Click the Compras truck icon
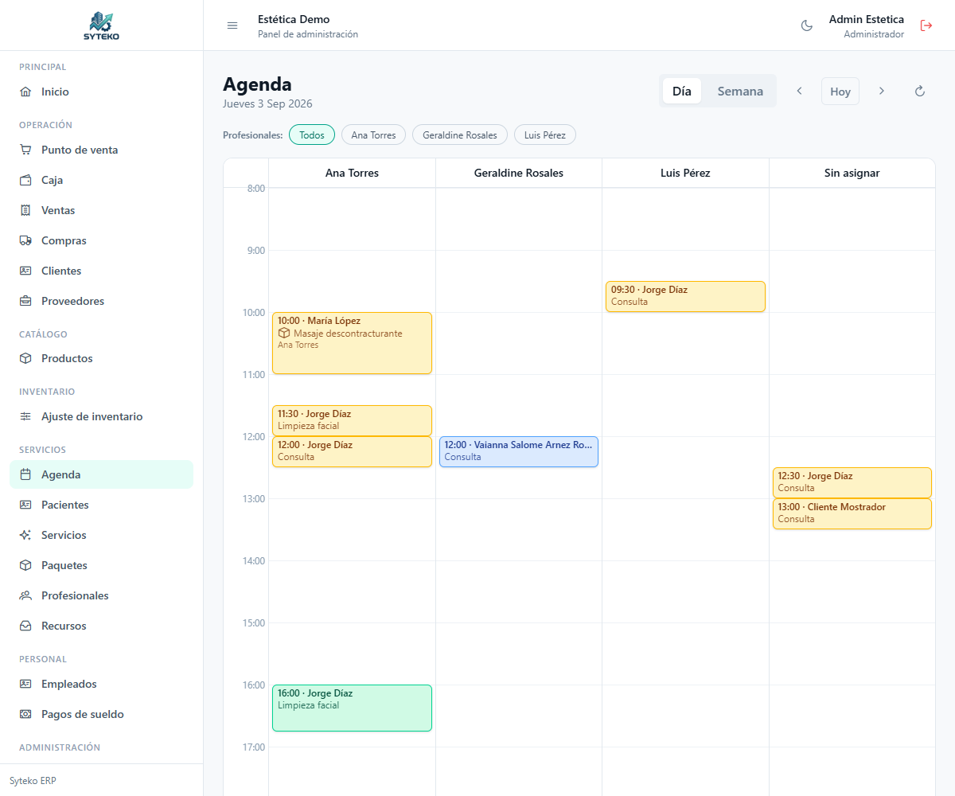Screen dimensions: 955x796 25,240
